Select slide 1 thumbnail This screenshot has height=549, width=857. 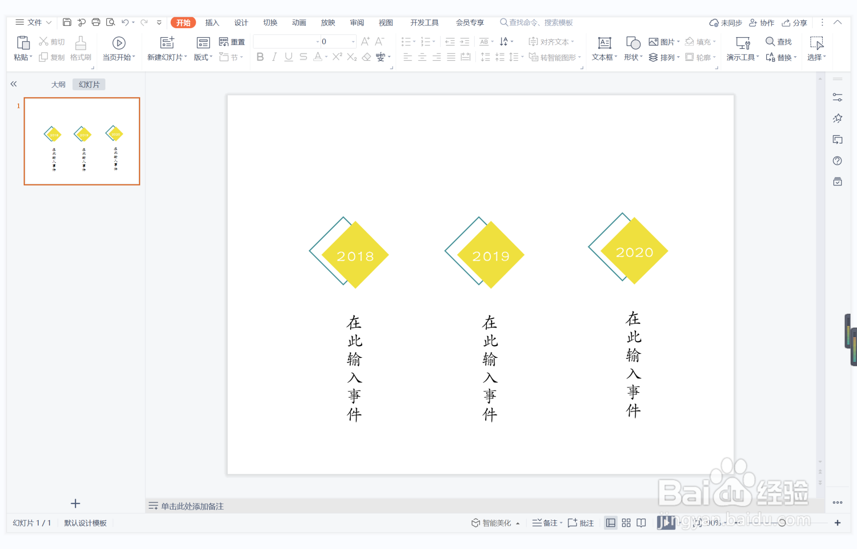[82, 141]
